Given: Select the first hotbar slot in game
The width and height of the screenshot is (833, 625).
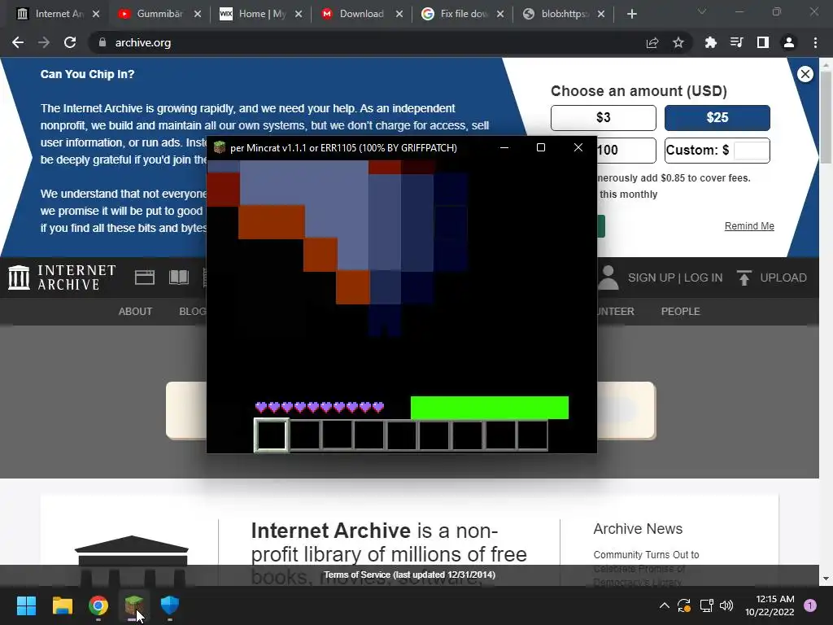Looking at the screenshot, I should coord(272,435).
